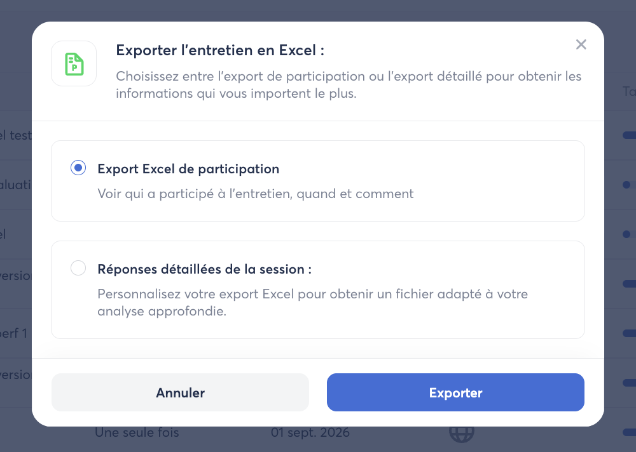636x452 pixels.
Task: Click the '01 sept. 2026' date cell
Action: (310, 432)
